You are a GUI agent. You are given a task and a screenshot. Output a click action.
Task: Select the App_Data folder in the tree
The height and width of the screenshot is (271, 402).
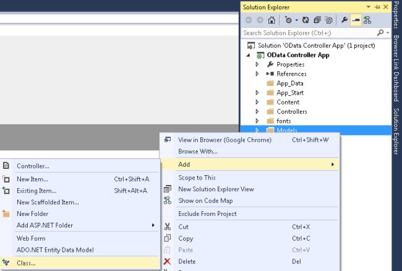[x=290, y=83]
